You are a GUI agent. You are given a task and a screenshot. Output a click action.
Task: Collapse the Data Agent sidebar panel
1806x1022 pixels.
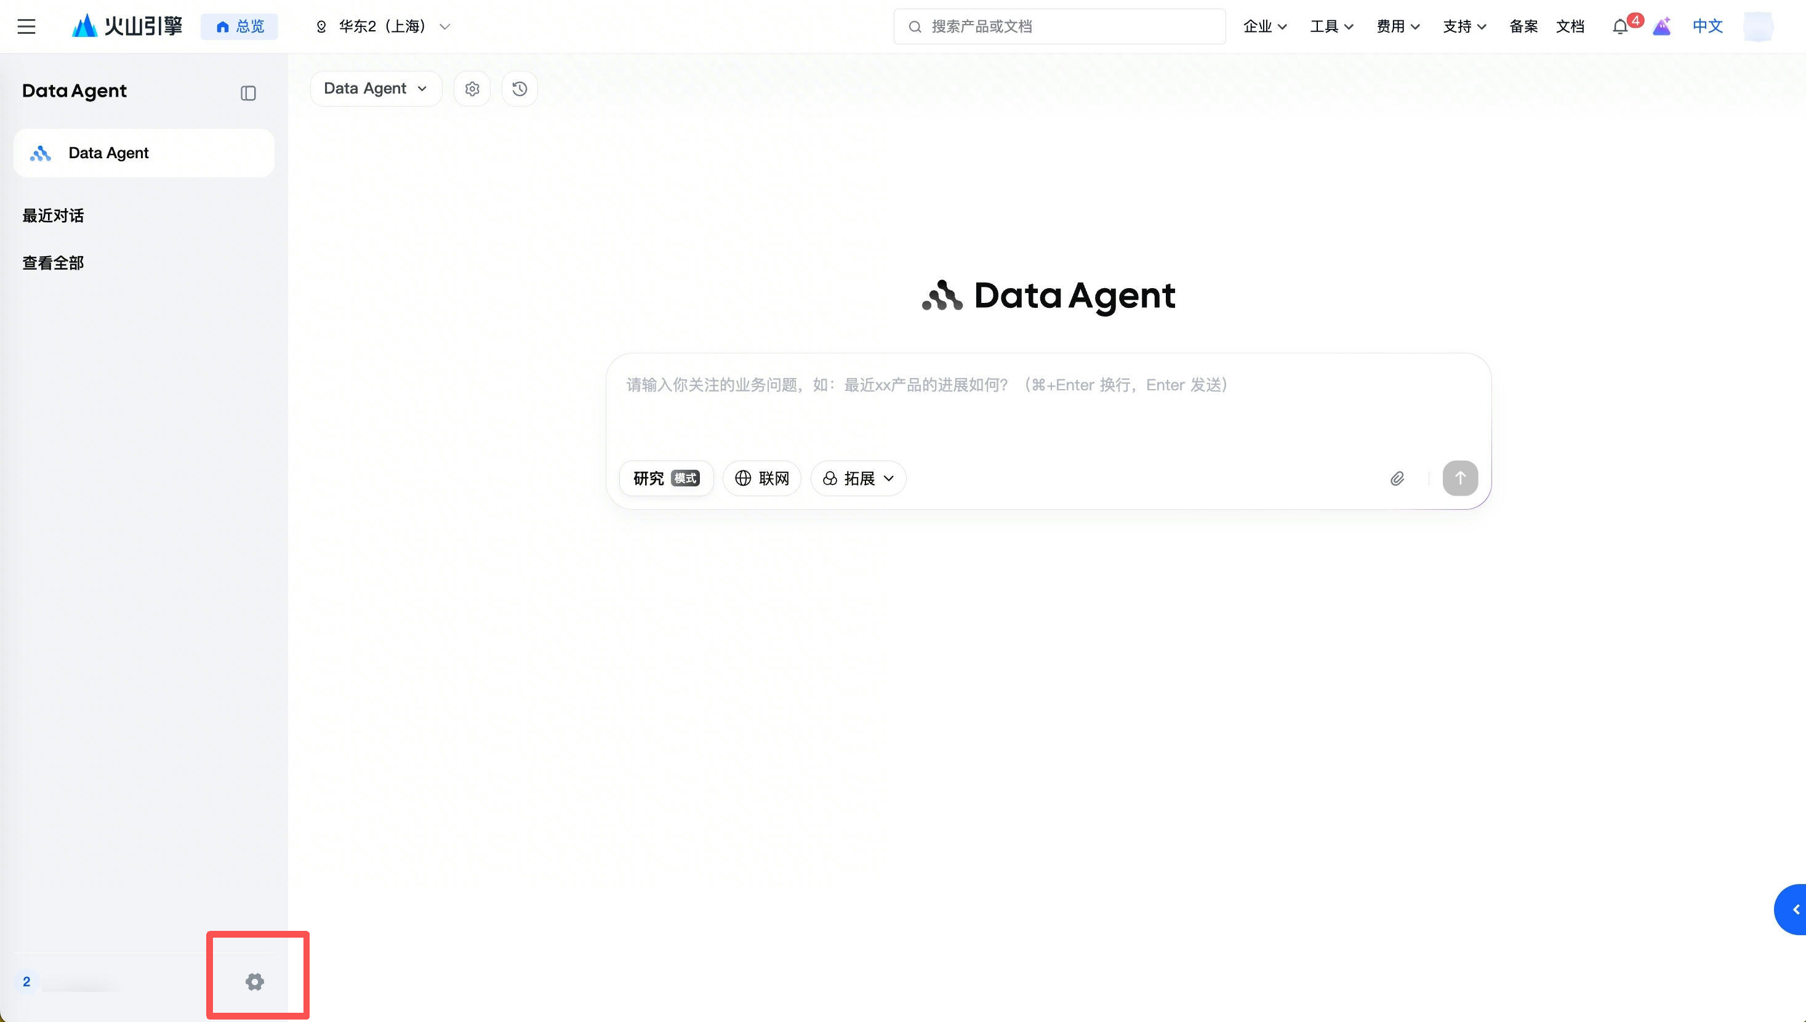point(247,94)
